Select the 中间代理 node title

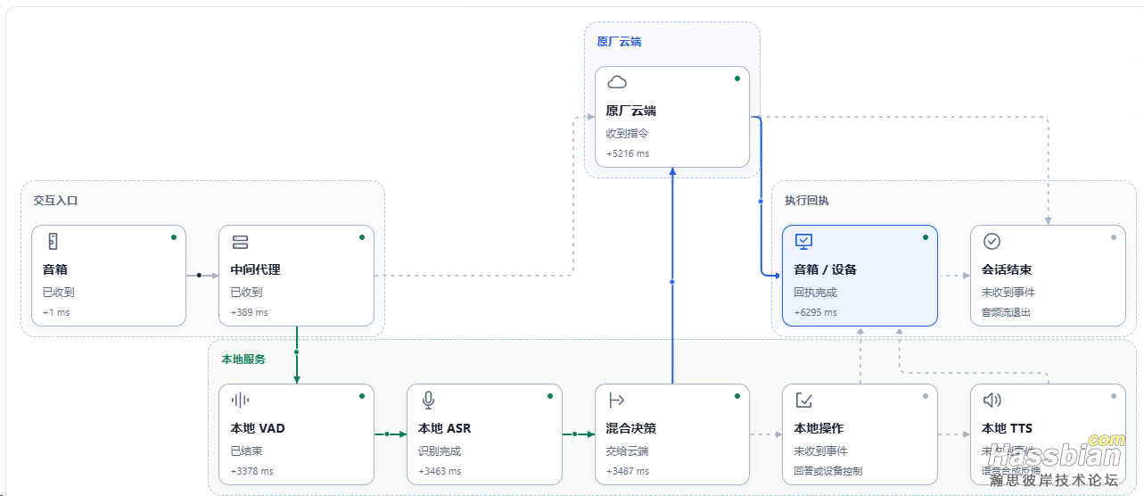[x=256, y=269]
